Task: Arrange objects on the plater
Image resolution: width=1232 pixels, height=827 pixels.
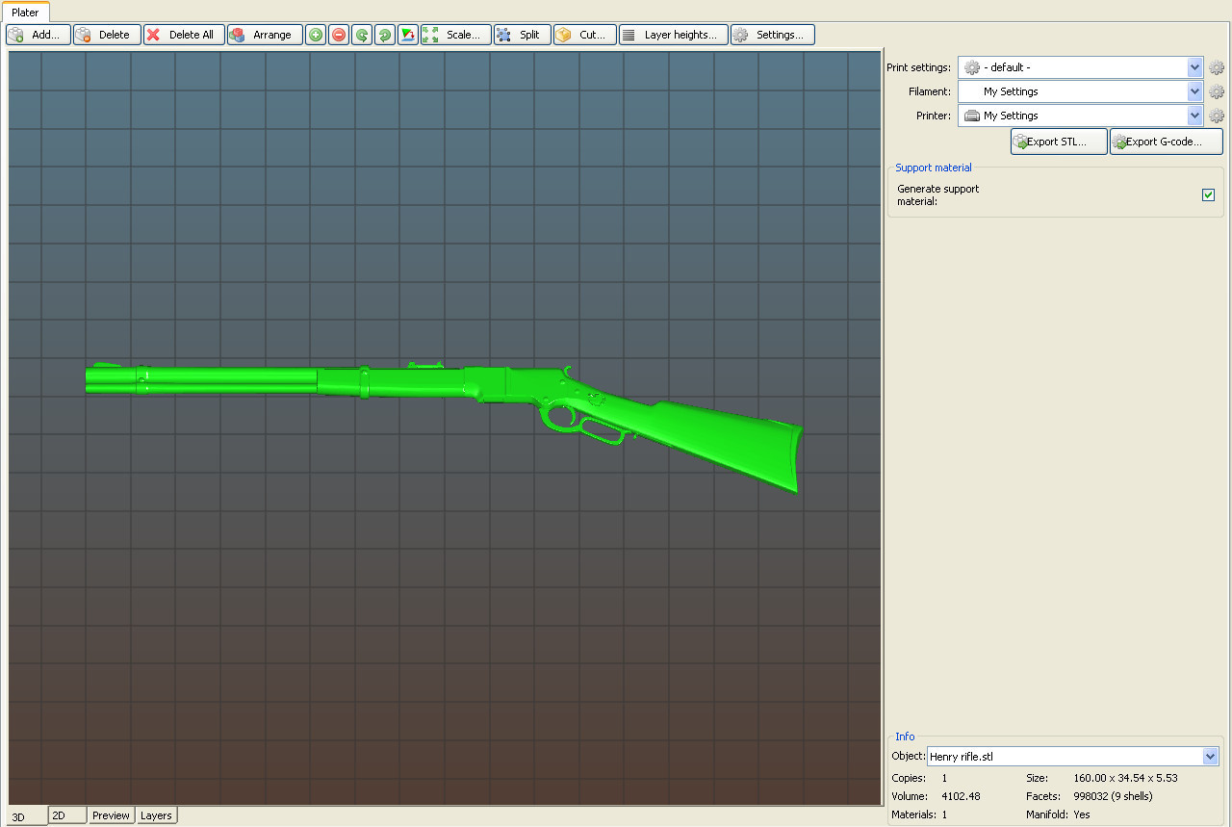Action: click(x=265, y=35)
